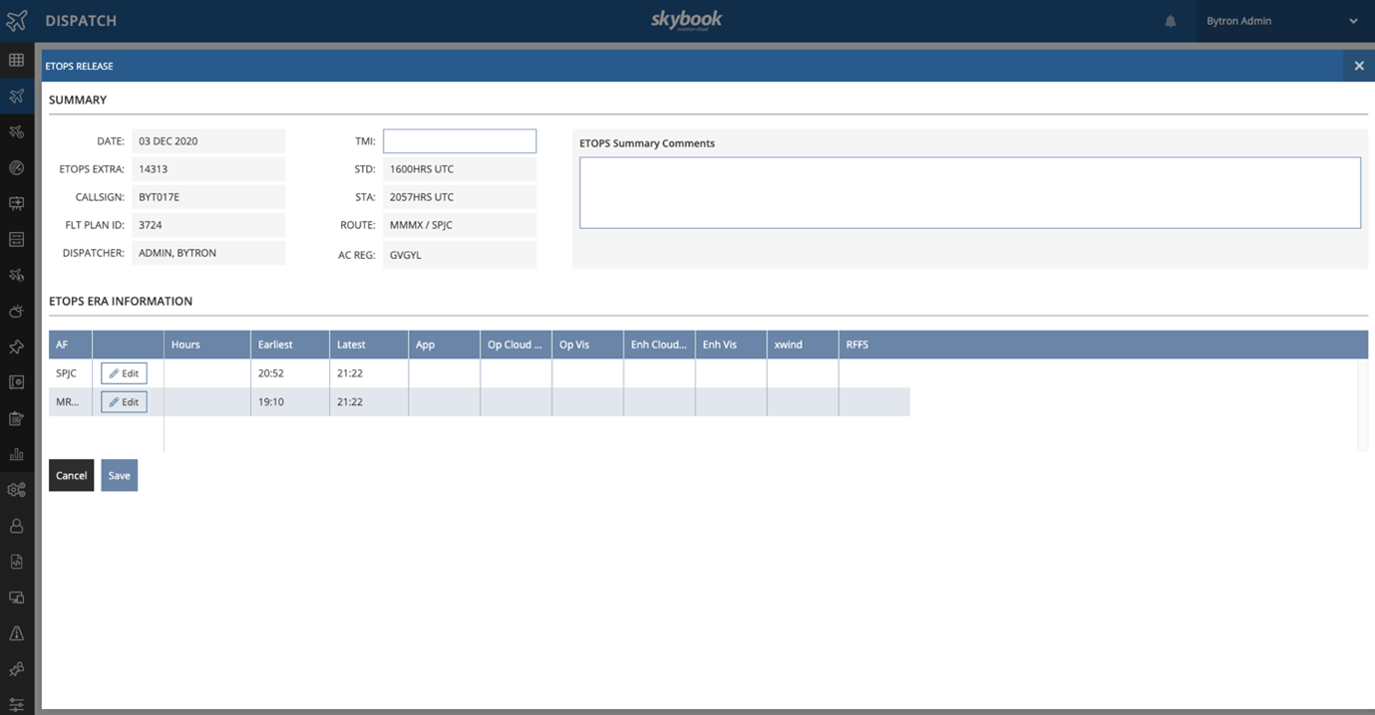Open the weather cloud-and-sun sidebar icon

[17, 311]
